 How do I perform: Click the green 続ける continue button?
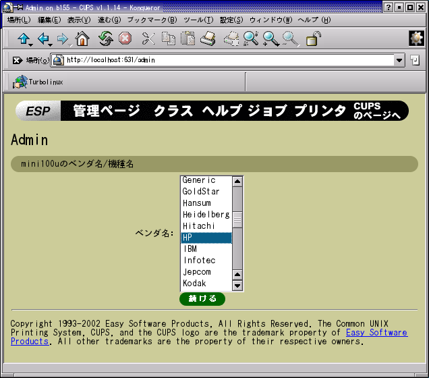(202, 298)
